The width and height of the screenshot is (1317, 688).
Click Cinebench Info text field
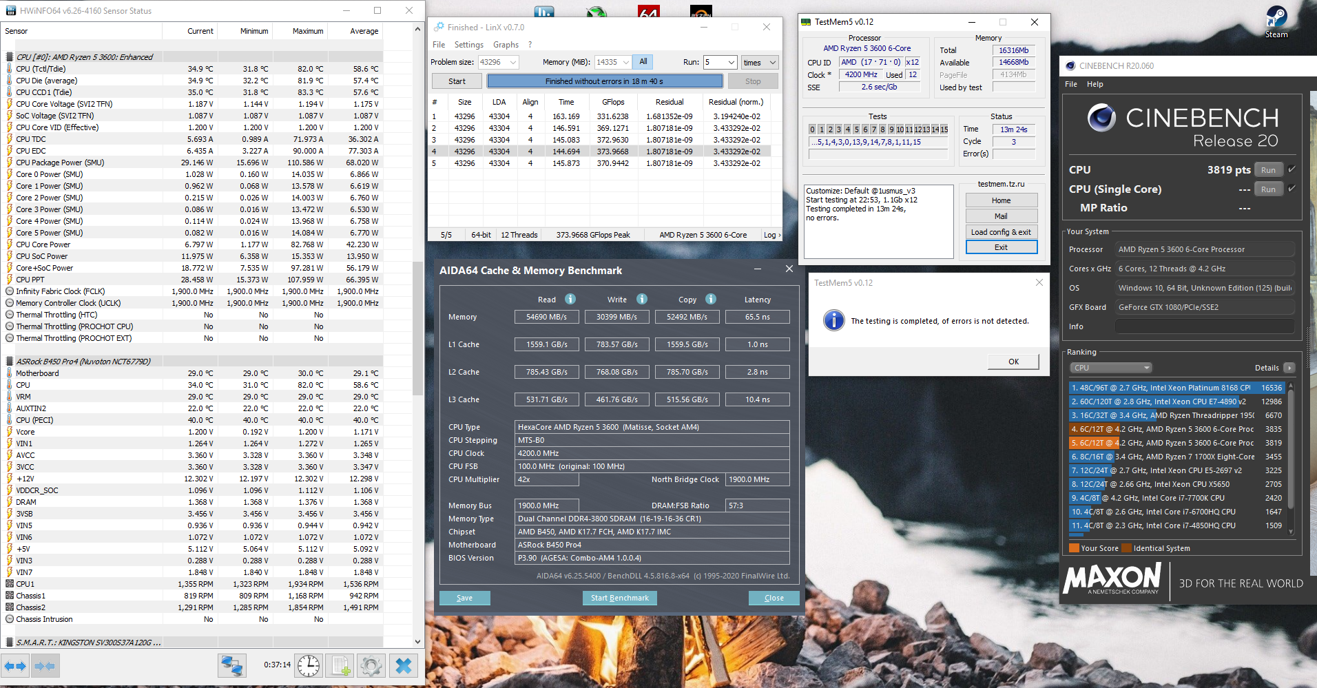tap(1205, 326)
